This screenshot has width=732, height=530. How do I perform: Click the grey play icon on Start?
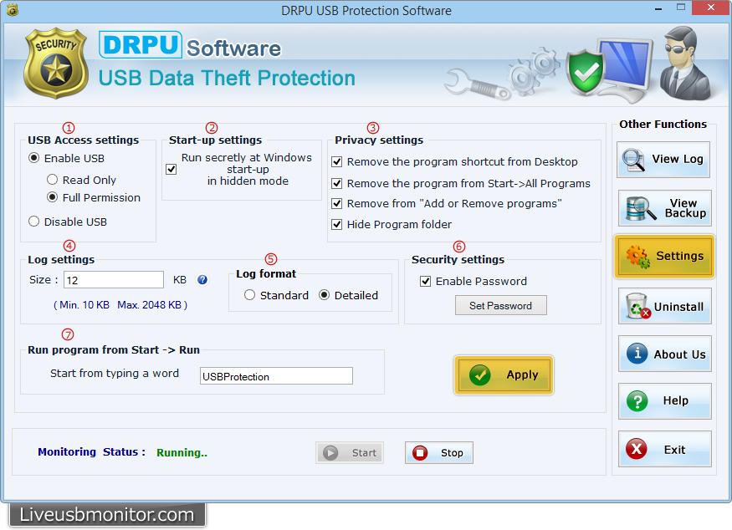tap(330, 452)
